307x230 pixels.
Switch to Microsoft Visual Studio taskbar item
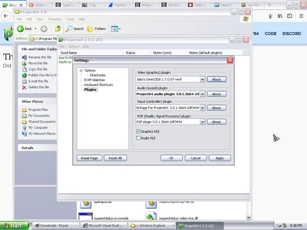(104, 226)
